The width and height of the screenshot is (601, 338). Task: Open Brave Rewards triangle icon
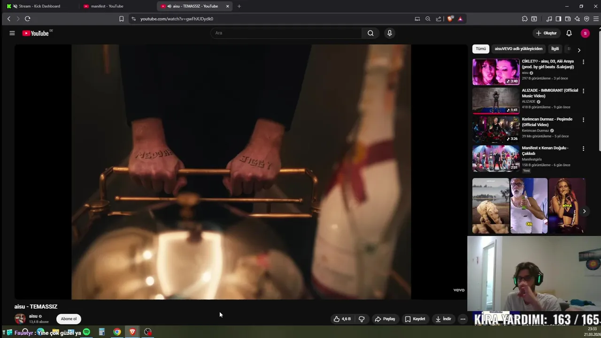tap(460, 19)
